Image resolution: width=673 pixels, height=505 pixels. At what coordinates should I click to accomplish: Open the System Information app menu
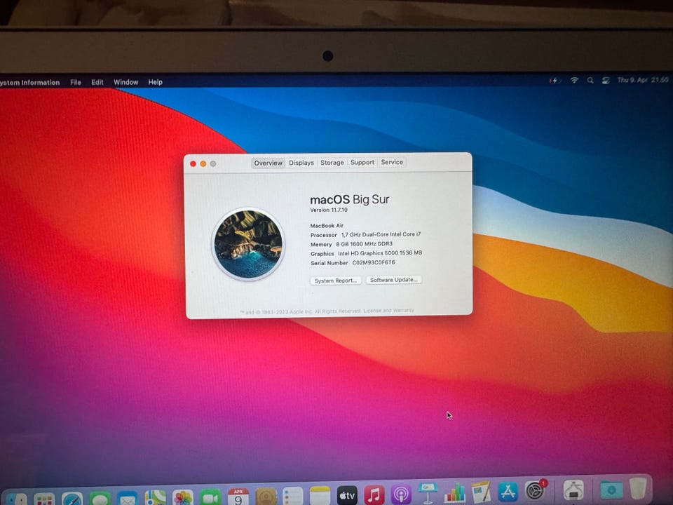coord(29,83)
